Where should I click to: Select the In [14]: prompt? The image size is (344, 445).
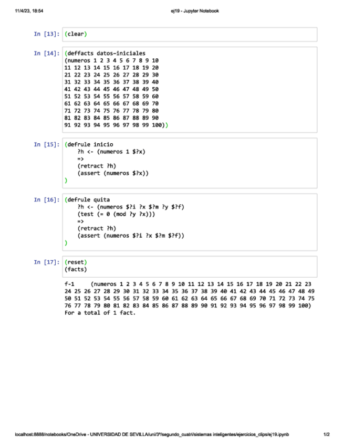pyautogui.click(x=47, y=54)
